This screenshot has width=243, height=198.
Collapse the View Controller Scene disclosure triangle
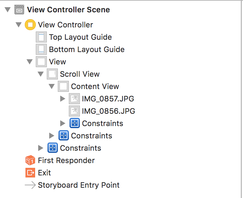point(8,10)
